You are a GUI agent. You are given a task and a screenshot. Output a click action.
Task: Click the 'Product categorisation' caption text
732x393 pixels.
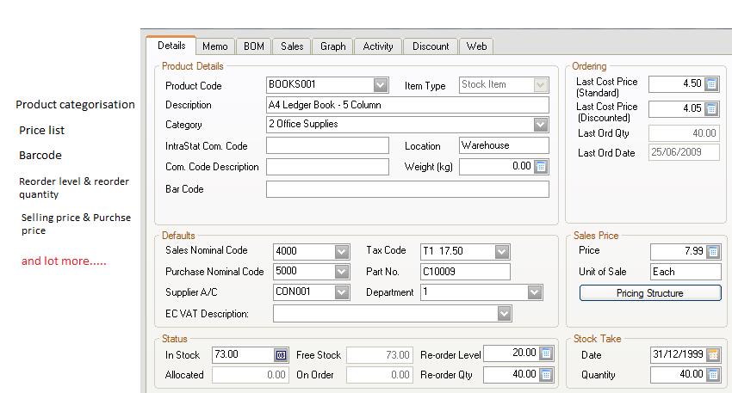(x=75, y=105)
